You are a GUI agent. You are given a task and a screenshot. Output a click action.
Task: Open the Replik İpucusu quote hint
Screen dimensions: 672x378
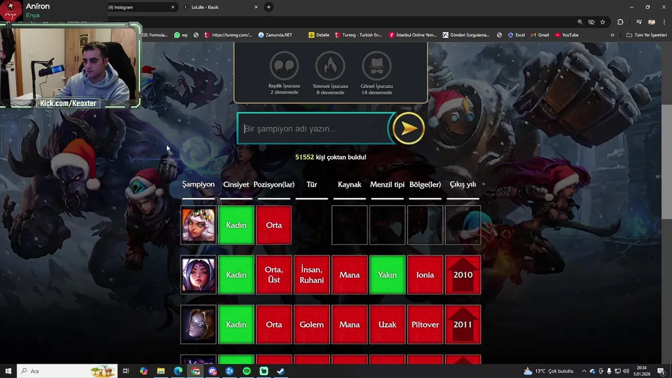coord(284,73)
